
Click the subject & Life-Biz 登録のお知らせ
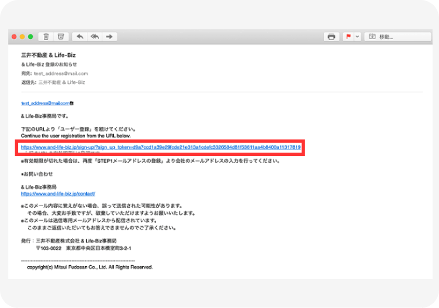coord(49,64)
